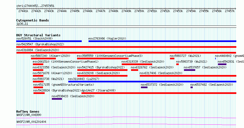Click the red bar under nsv6319339
244x128 pixels.
tap(137, 64)
